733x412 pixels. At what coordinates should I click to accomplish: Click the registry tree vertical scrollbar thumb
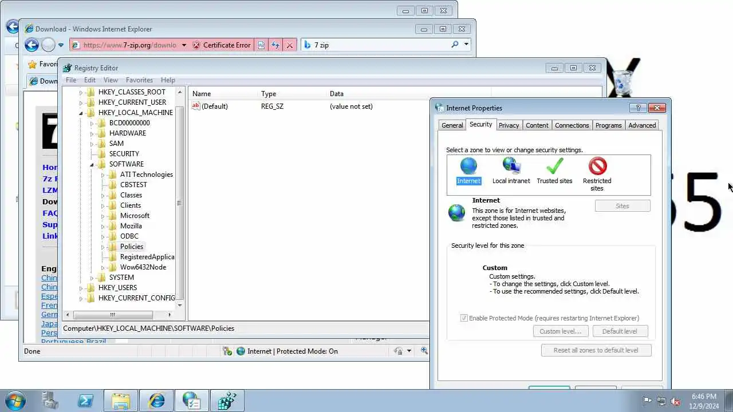point(180,203)
